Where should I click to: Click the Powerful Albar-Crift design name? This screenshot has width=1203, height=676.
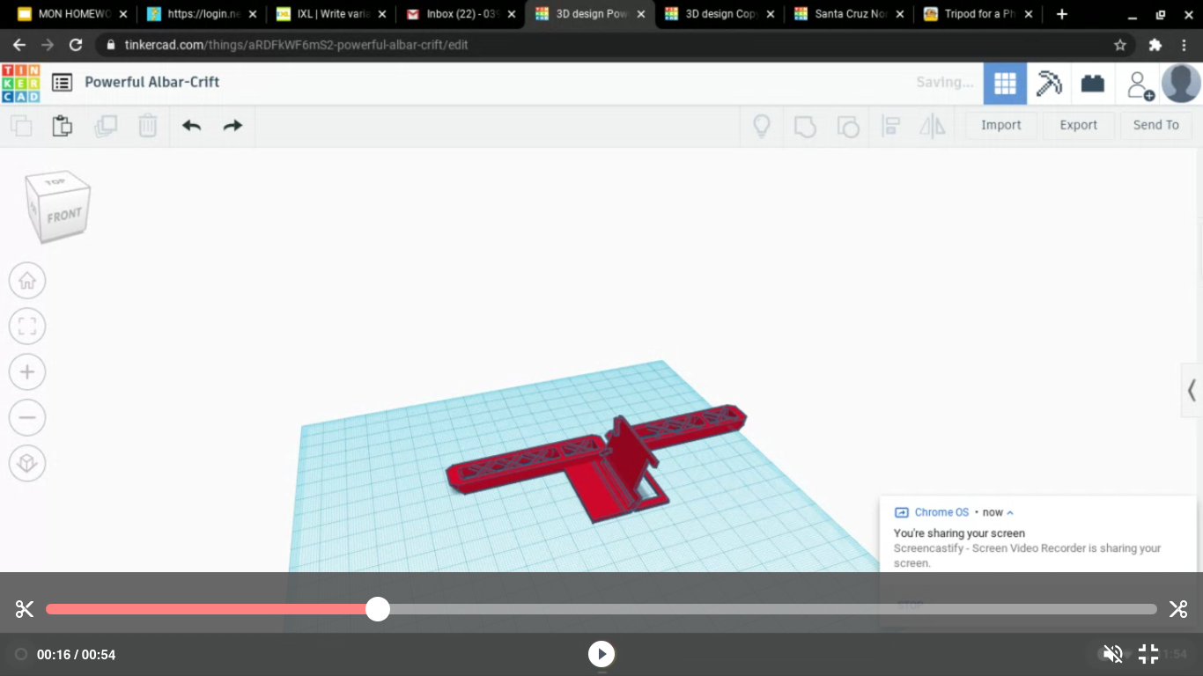coord(151,82)
